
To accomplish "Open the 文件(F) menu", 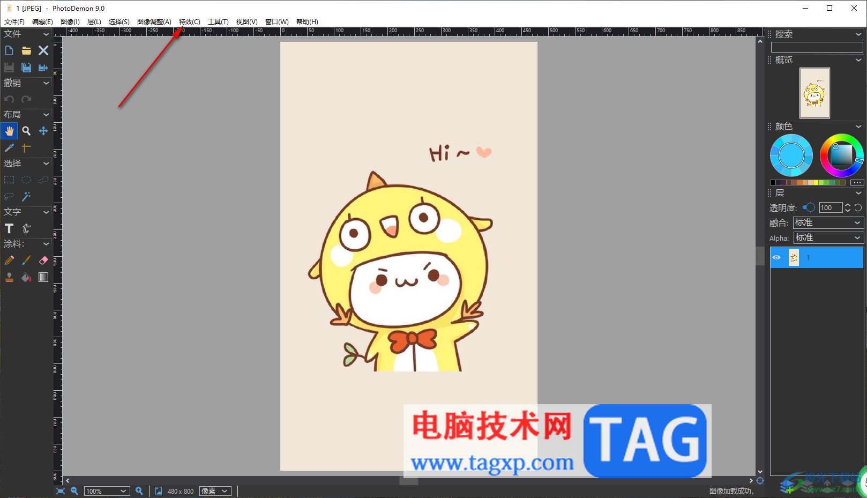I will click(14, 22).
